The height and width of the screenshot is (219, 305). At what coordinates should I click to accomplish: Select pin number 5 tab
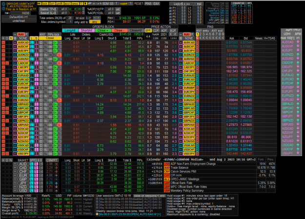pyautogui.click(x=210, y=34)
